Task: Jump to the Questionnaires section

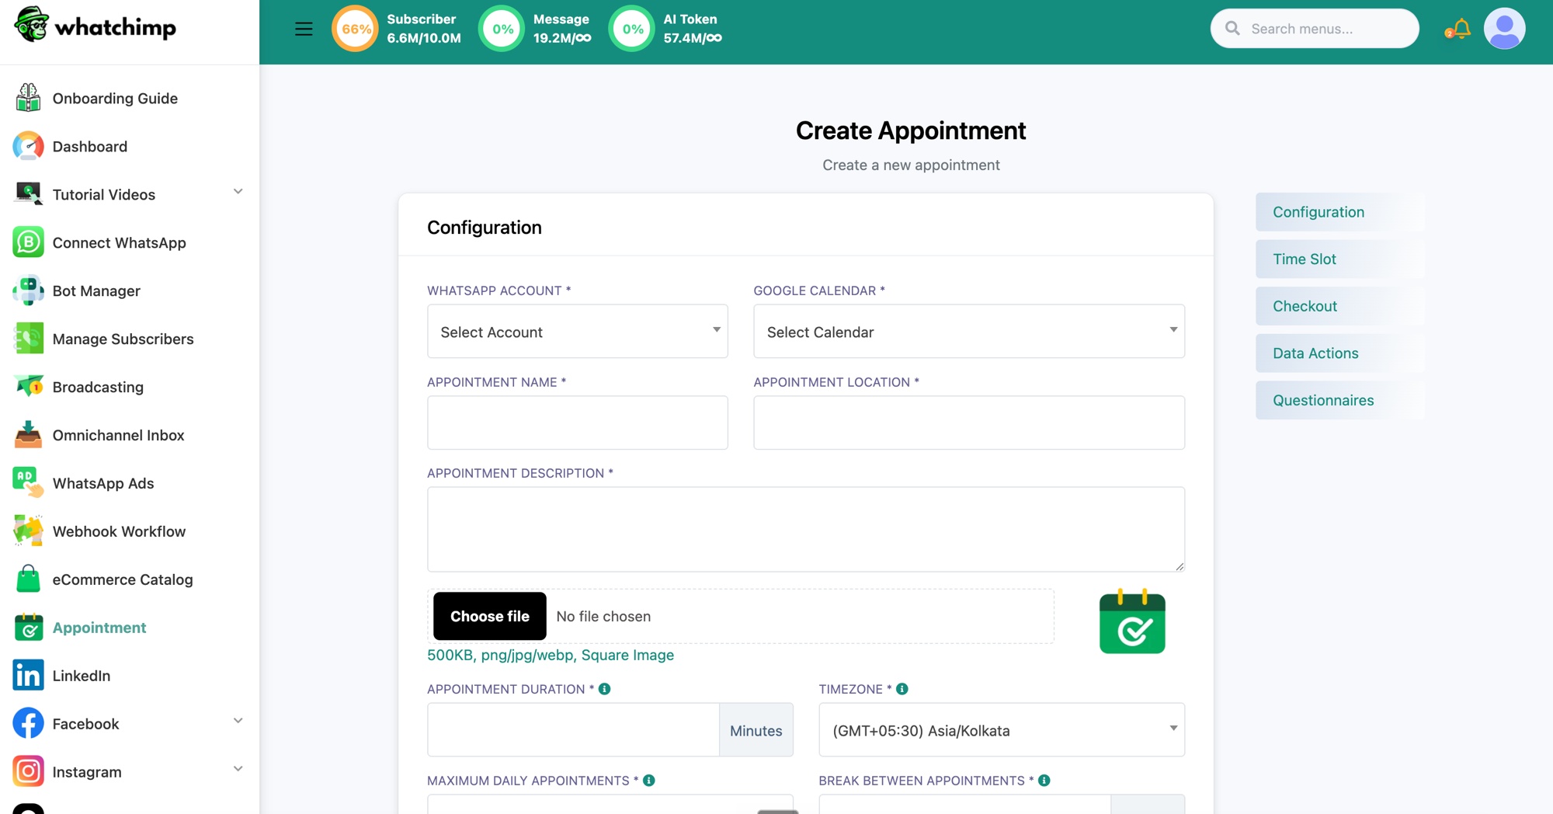Action: pyautogui.click(x=1339, y=401)
